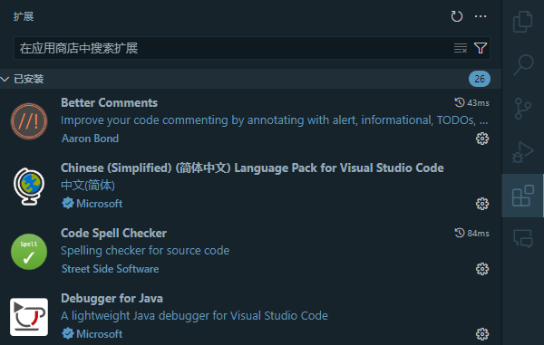The image size is (544, 345).
Task: Open manage gear for Code Spell Checker
Action: (x=482, y=269)
